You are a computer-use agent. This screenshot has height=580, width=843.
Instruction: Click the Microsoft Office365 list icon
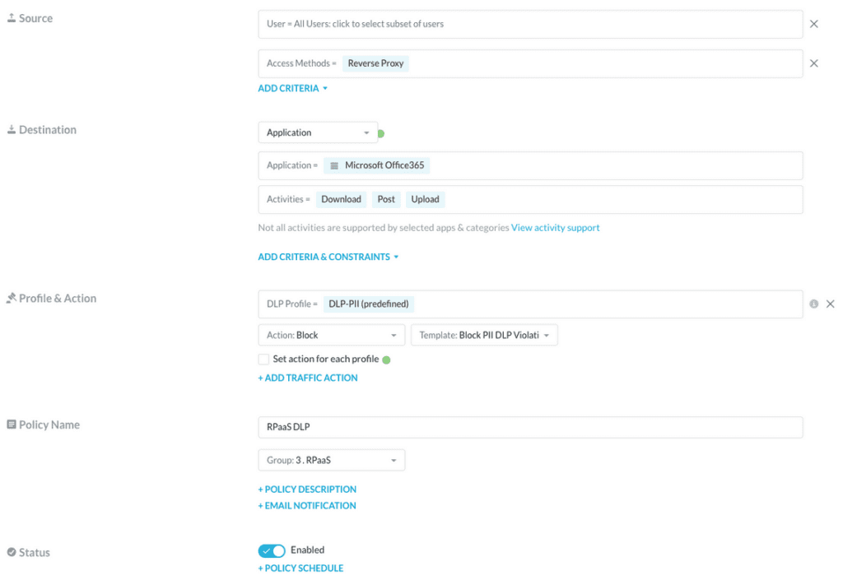pyautogui.click(x=334, y=165)
